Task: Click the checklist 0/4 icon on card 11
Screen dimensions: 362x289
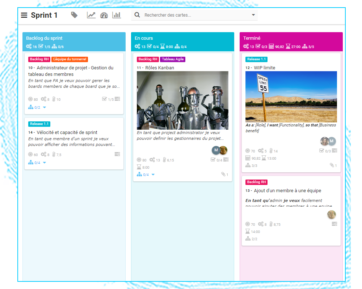Action: 213,159
